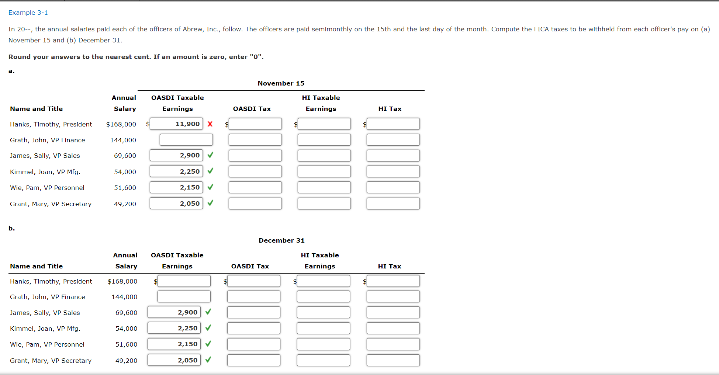Select Hanks December 31 OASDI Tax field
719x375 pixels.
254,281
